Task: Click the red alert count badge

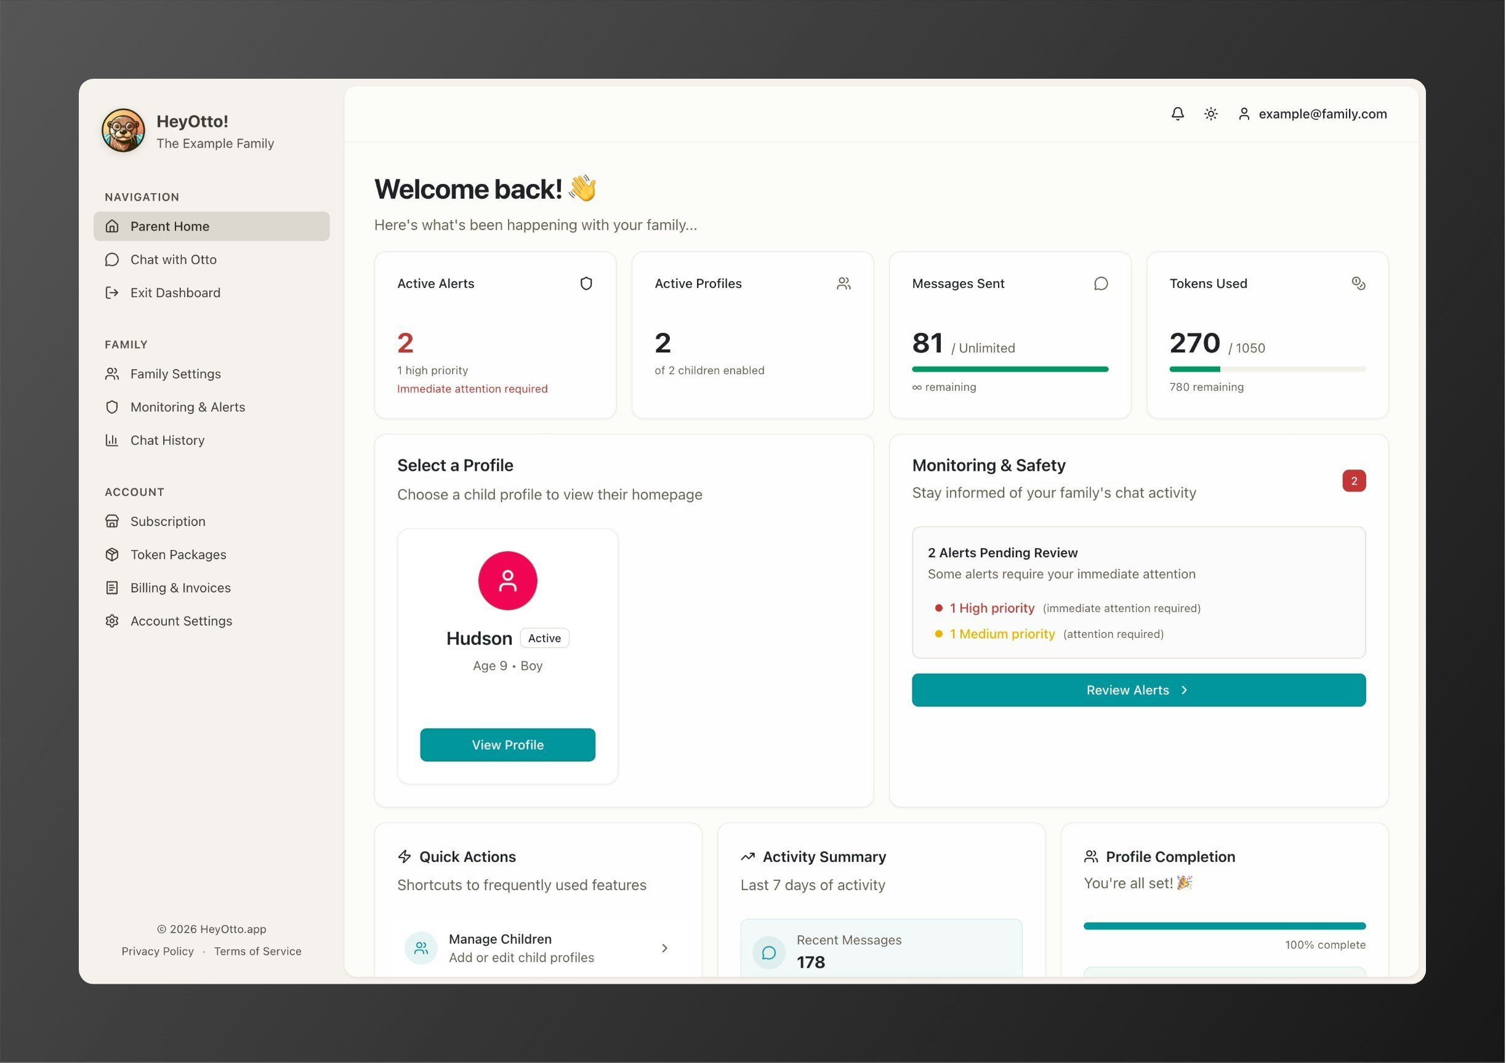Action: click(1353, 481)
